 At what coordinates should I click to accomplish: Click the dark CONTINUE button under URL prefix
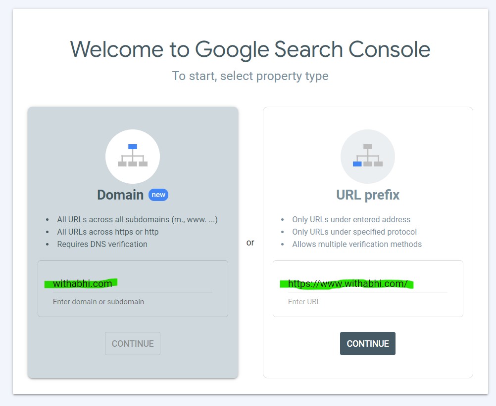(x=368, y=343)
